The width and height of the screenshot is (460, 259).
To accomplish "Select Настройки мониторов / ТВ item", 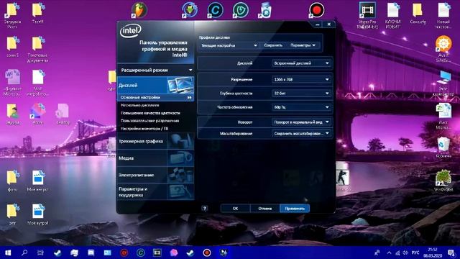I will point(144,129).
